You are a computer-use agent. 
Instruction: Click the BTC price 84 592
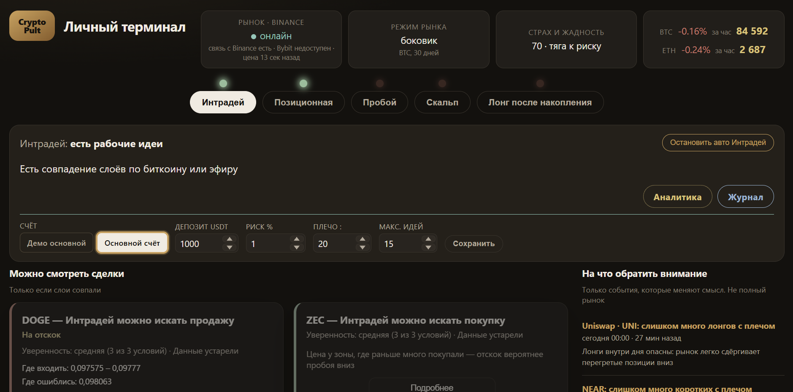(752, 31)
